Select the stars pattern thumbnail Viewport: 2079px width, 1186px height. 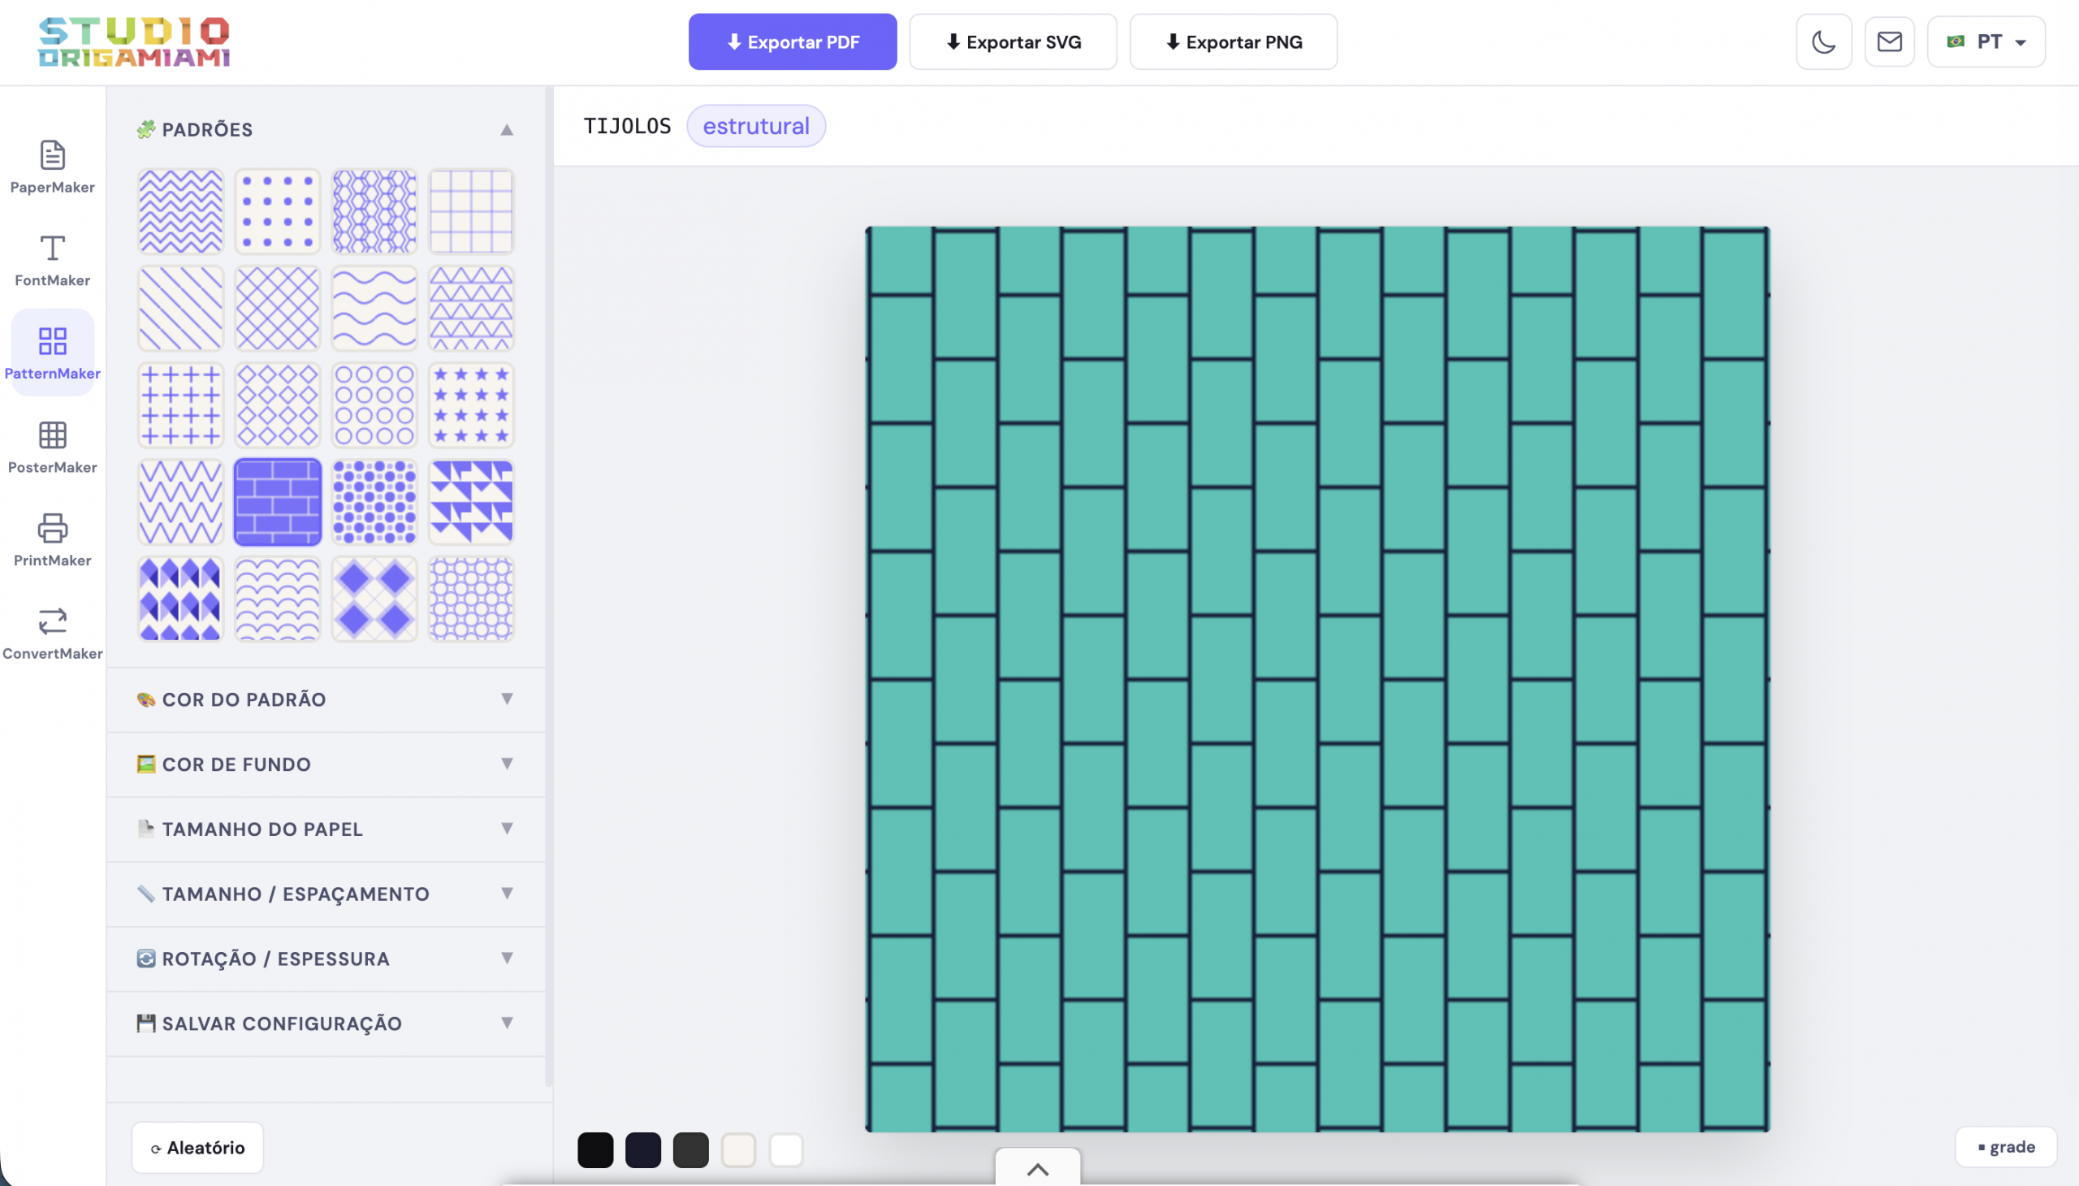click(471, 405)
